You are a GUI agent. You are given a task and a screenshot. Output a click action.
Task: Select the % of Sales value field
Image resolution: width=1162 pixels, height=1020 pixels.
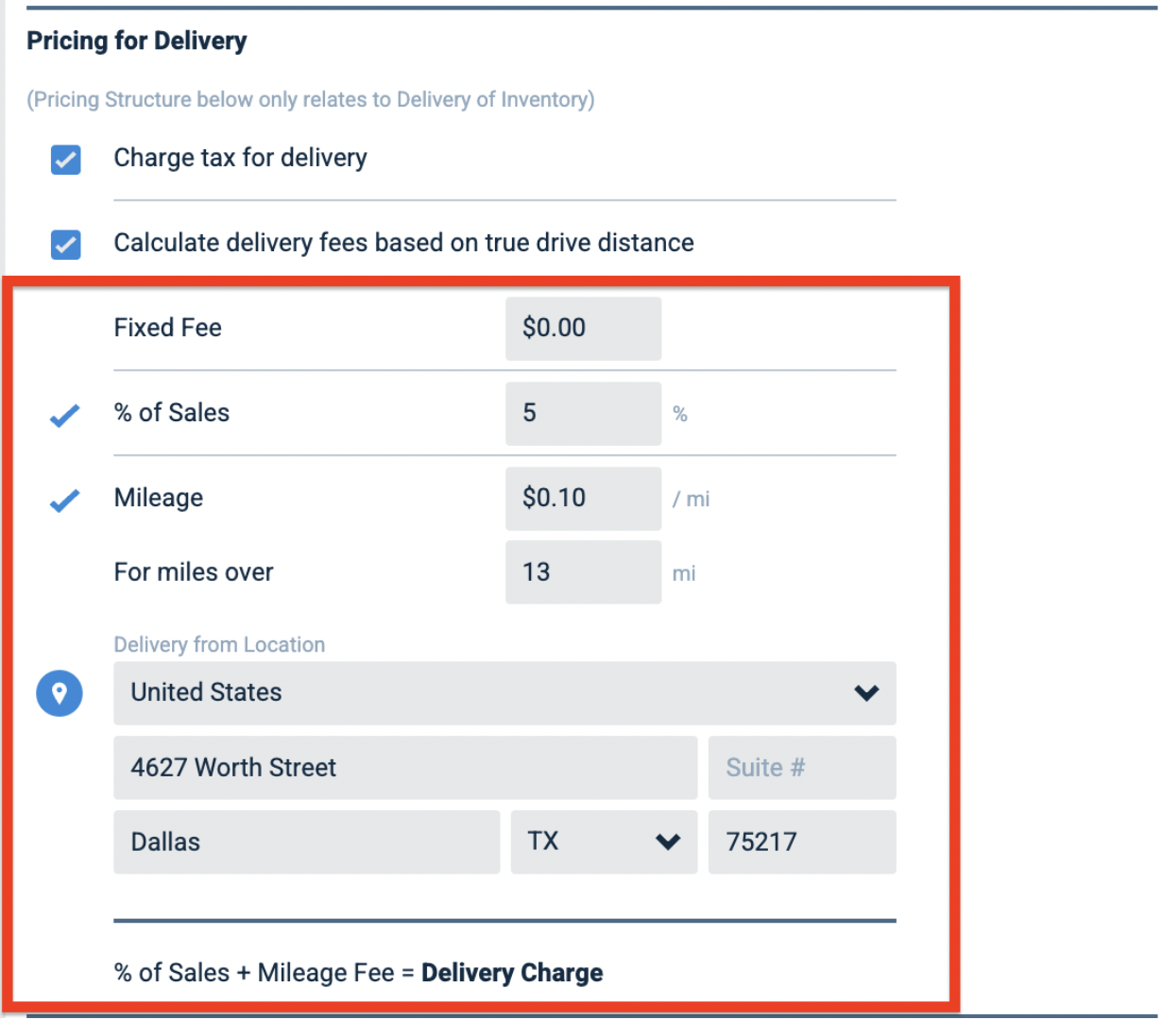583,414
